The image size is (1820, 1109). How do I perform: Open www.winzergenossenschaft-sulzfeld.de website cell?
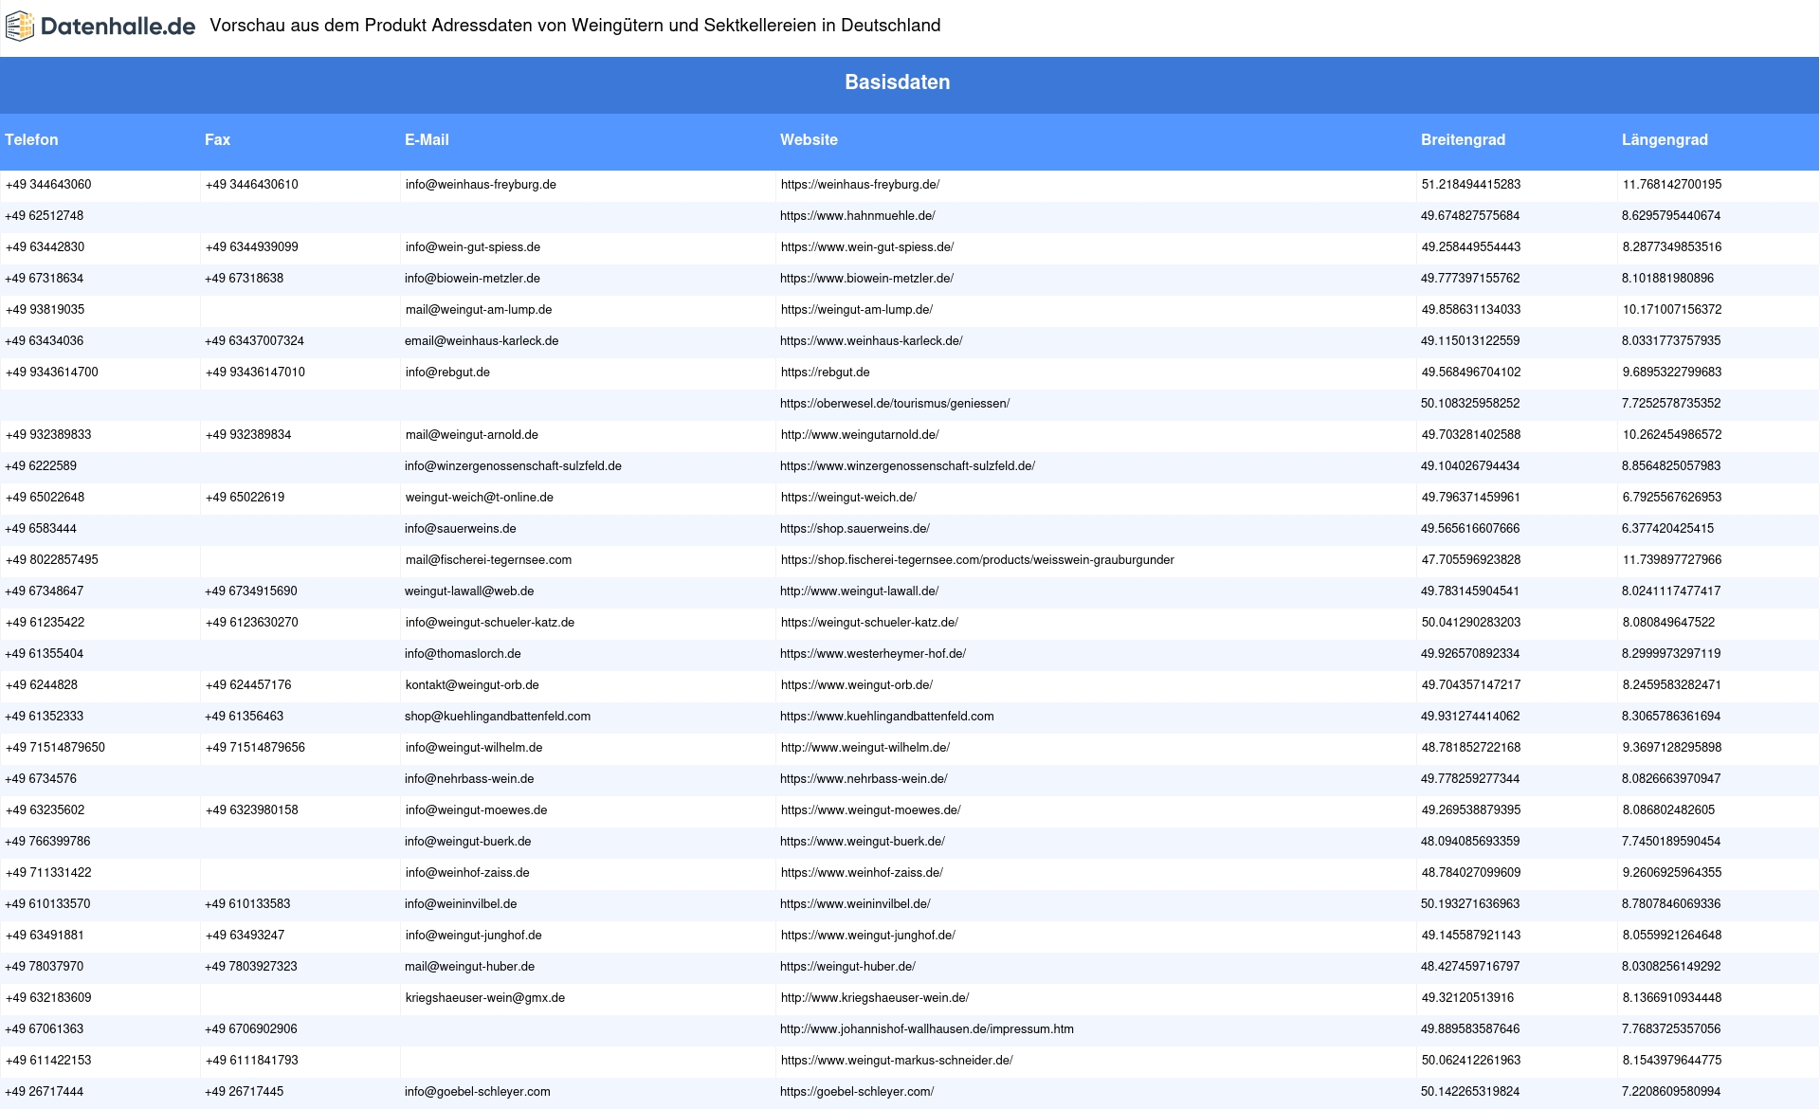[907, 466]
